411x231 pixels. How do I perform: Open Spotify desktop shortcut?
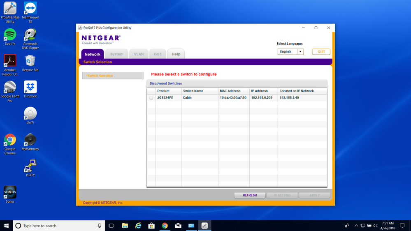(10, 37)
